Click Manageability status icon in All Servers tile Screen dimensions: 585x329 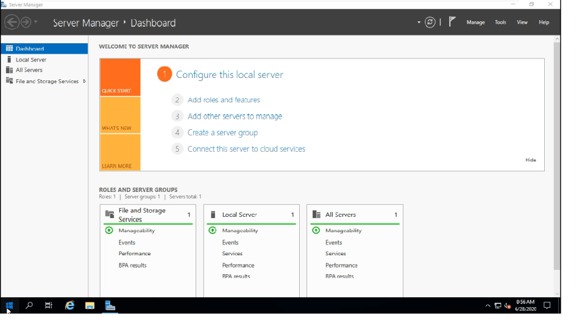316,230
